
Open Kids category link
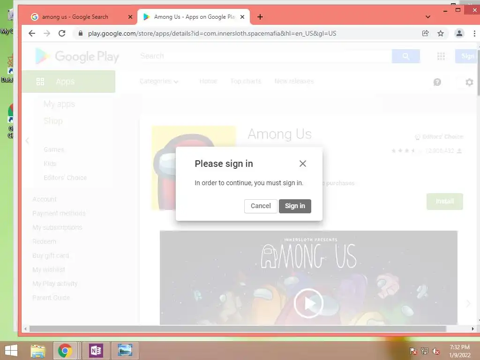(x=50, y=164)
